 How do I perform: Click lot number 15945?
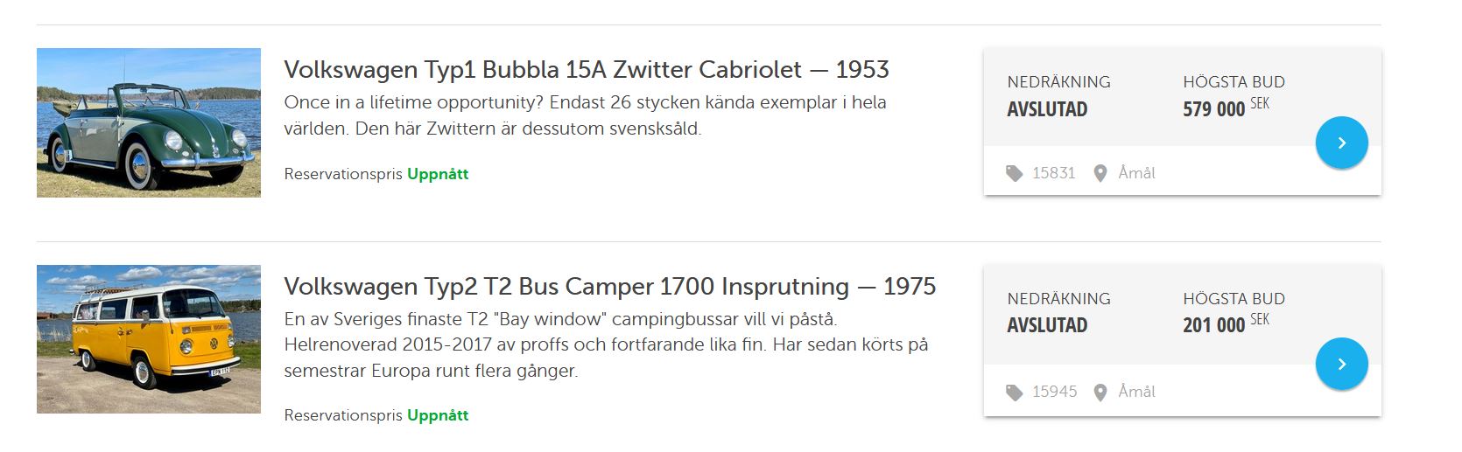click(x=1054, y=392)
